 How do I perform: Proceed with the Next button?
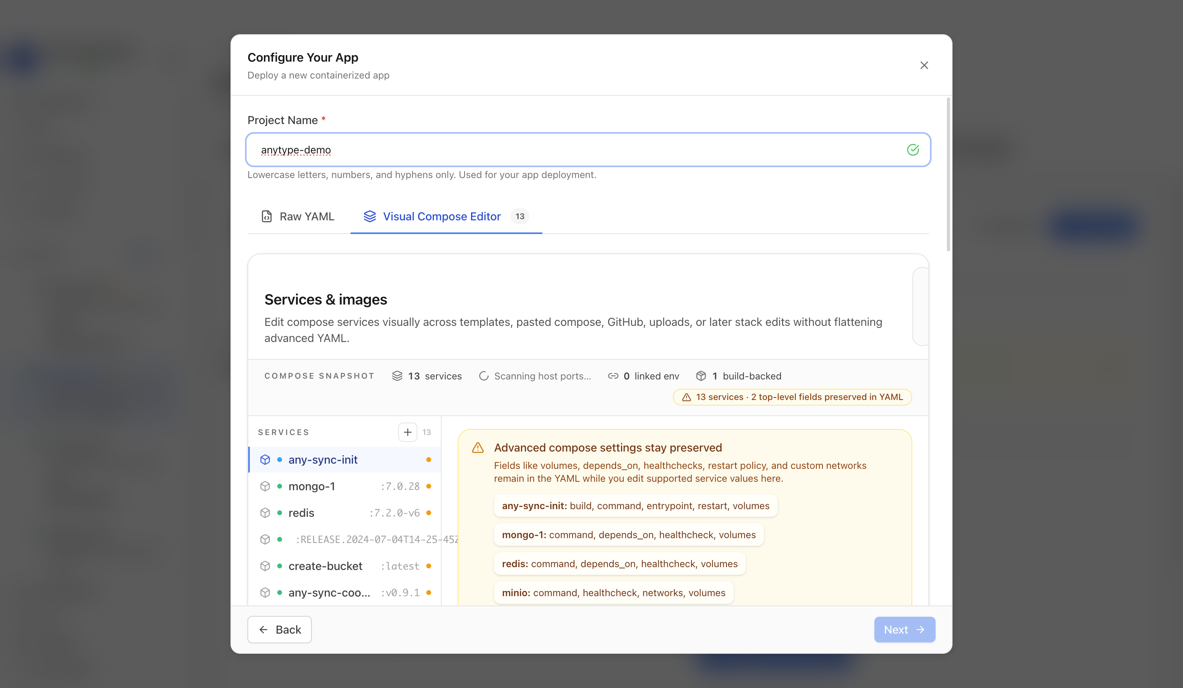(x=904, y=629)
